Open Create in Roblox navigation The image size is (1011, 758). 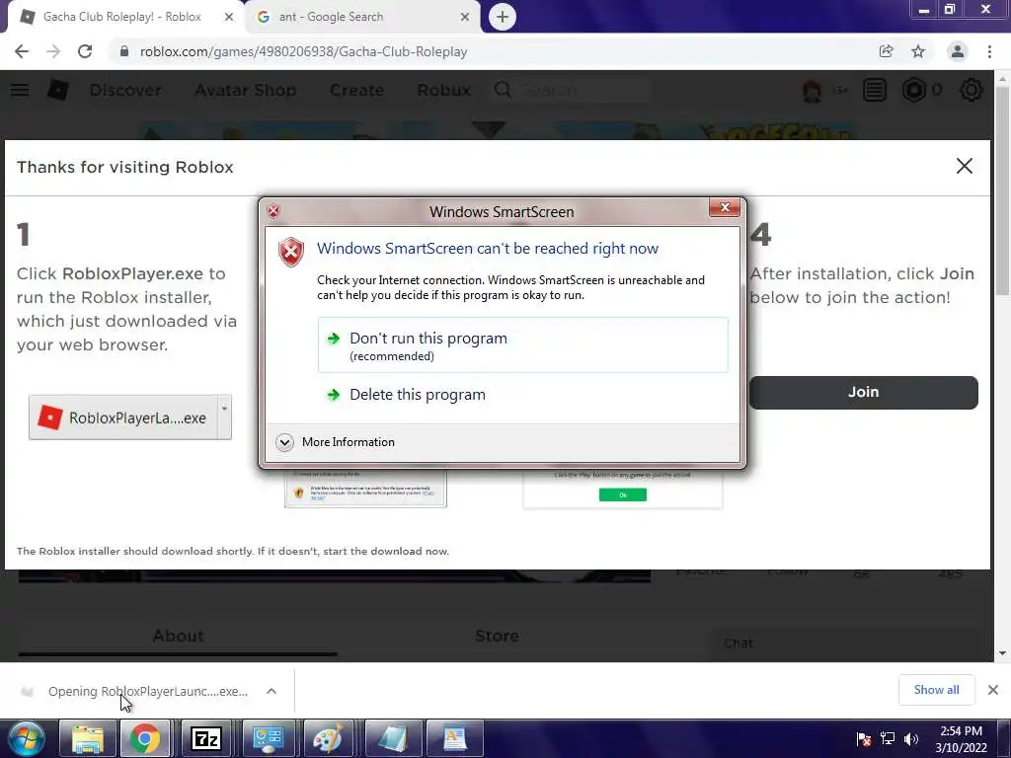point(356,90)
